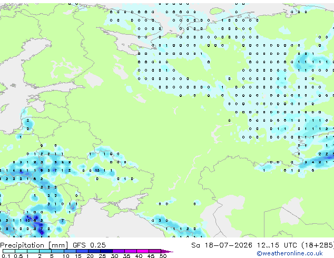This screenshot has height=258, width=334.
Task: Click the 20–25 mm legend swatch
Action: [94, 251]
